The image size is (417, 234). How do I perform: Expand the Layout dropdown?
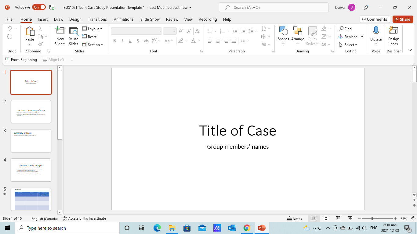(x=92, y=29)
